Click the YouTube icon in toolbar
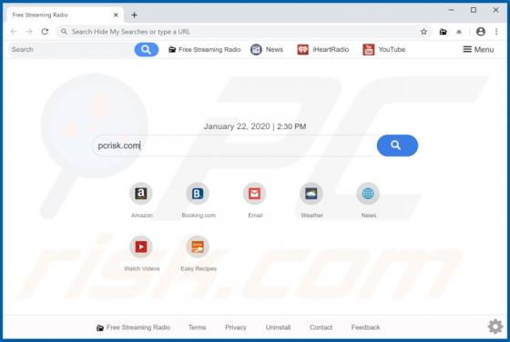The image size is (510, 342). pos(369,49)
